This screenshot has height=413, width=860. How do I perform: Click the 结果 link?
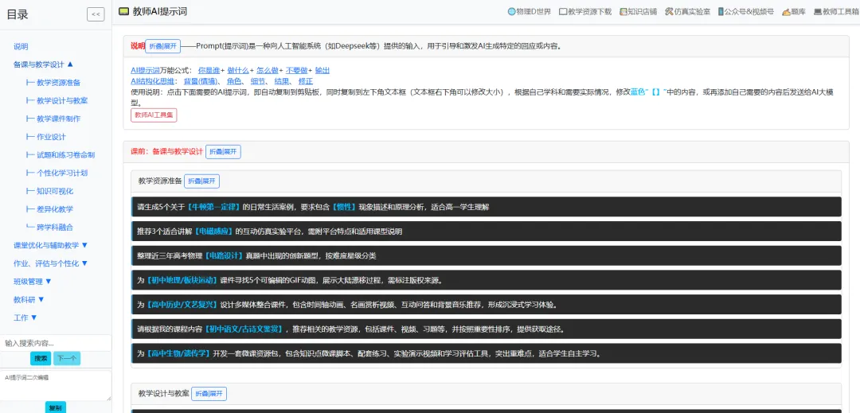[282, 81]
